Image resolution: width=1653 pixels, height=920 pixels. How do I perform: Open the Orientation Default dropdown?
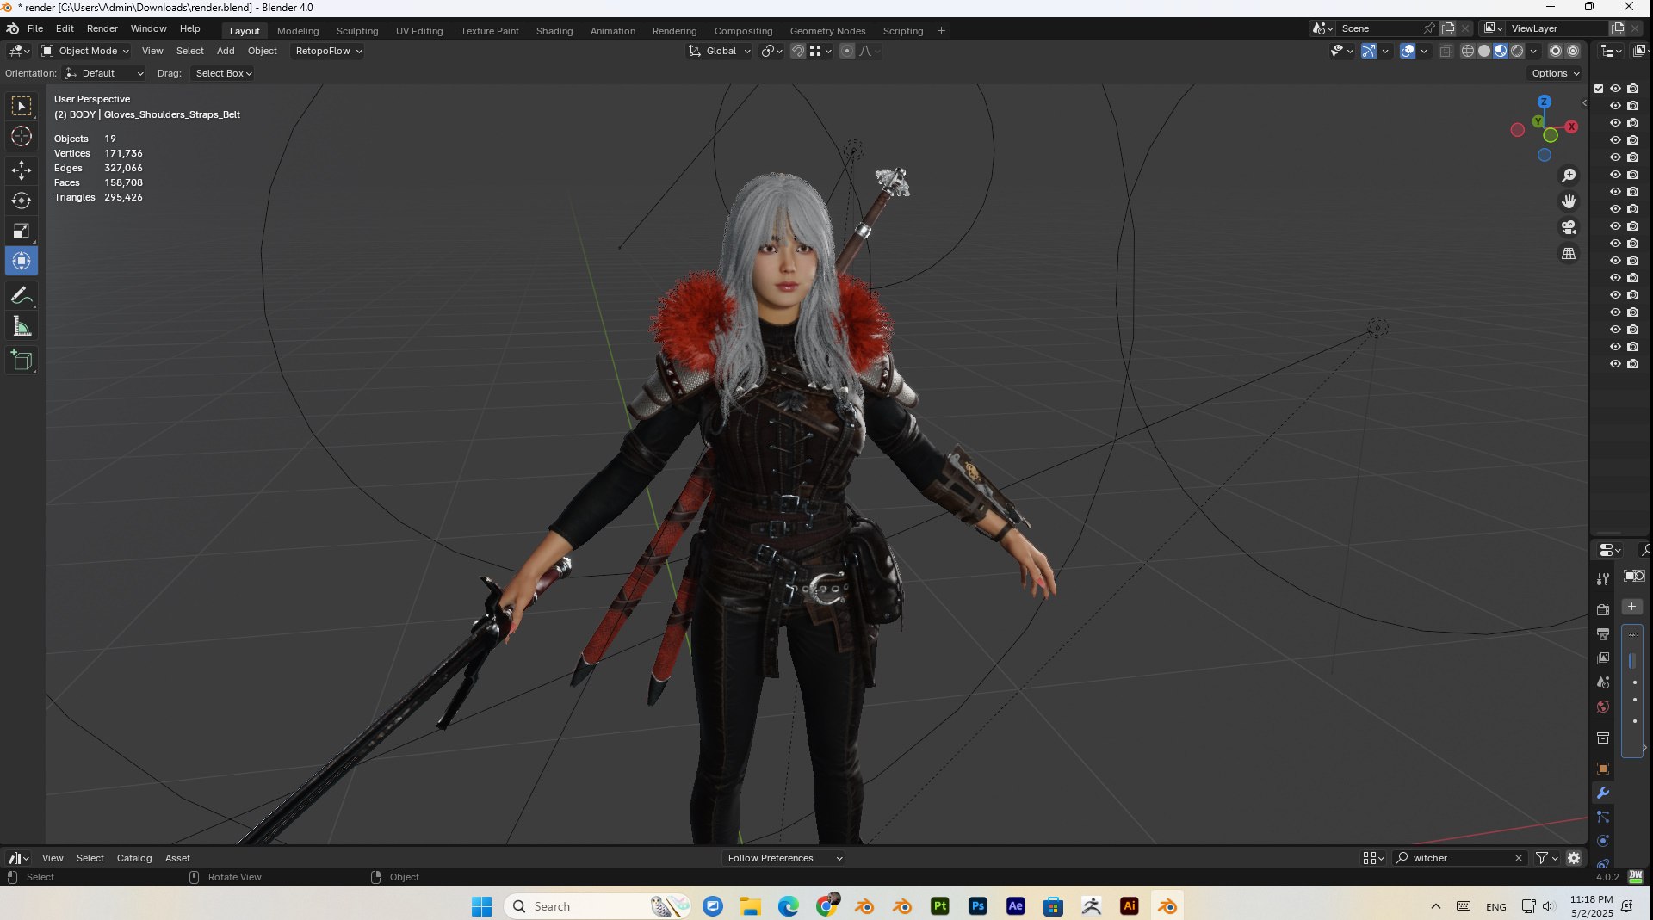[x=104, y=74]
